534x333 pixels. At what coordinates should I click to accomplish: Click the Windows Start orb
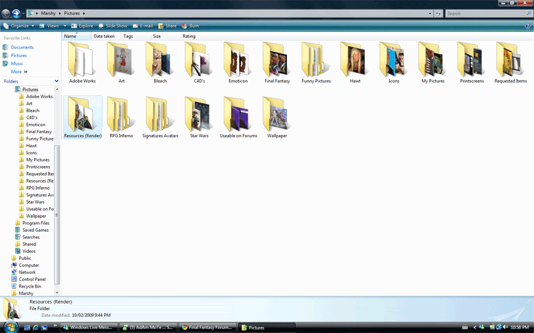11,327
